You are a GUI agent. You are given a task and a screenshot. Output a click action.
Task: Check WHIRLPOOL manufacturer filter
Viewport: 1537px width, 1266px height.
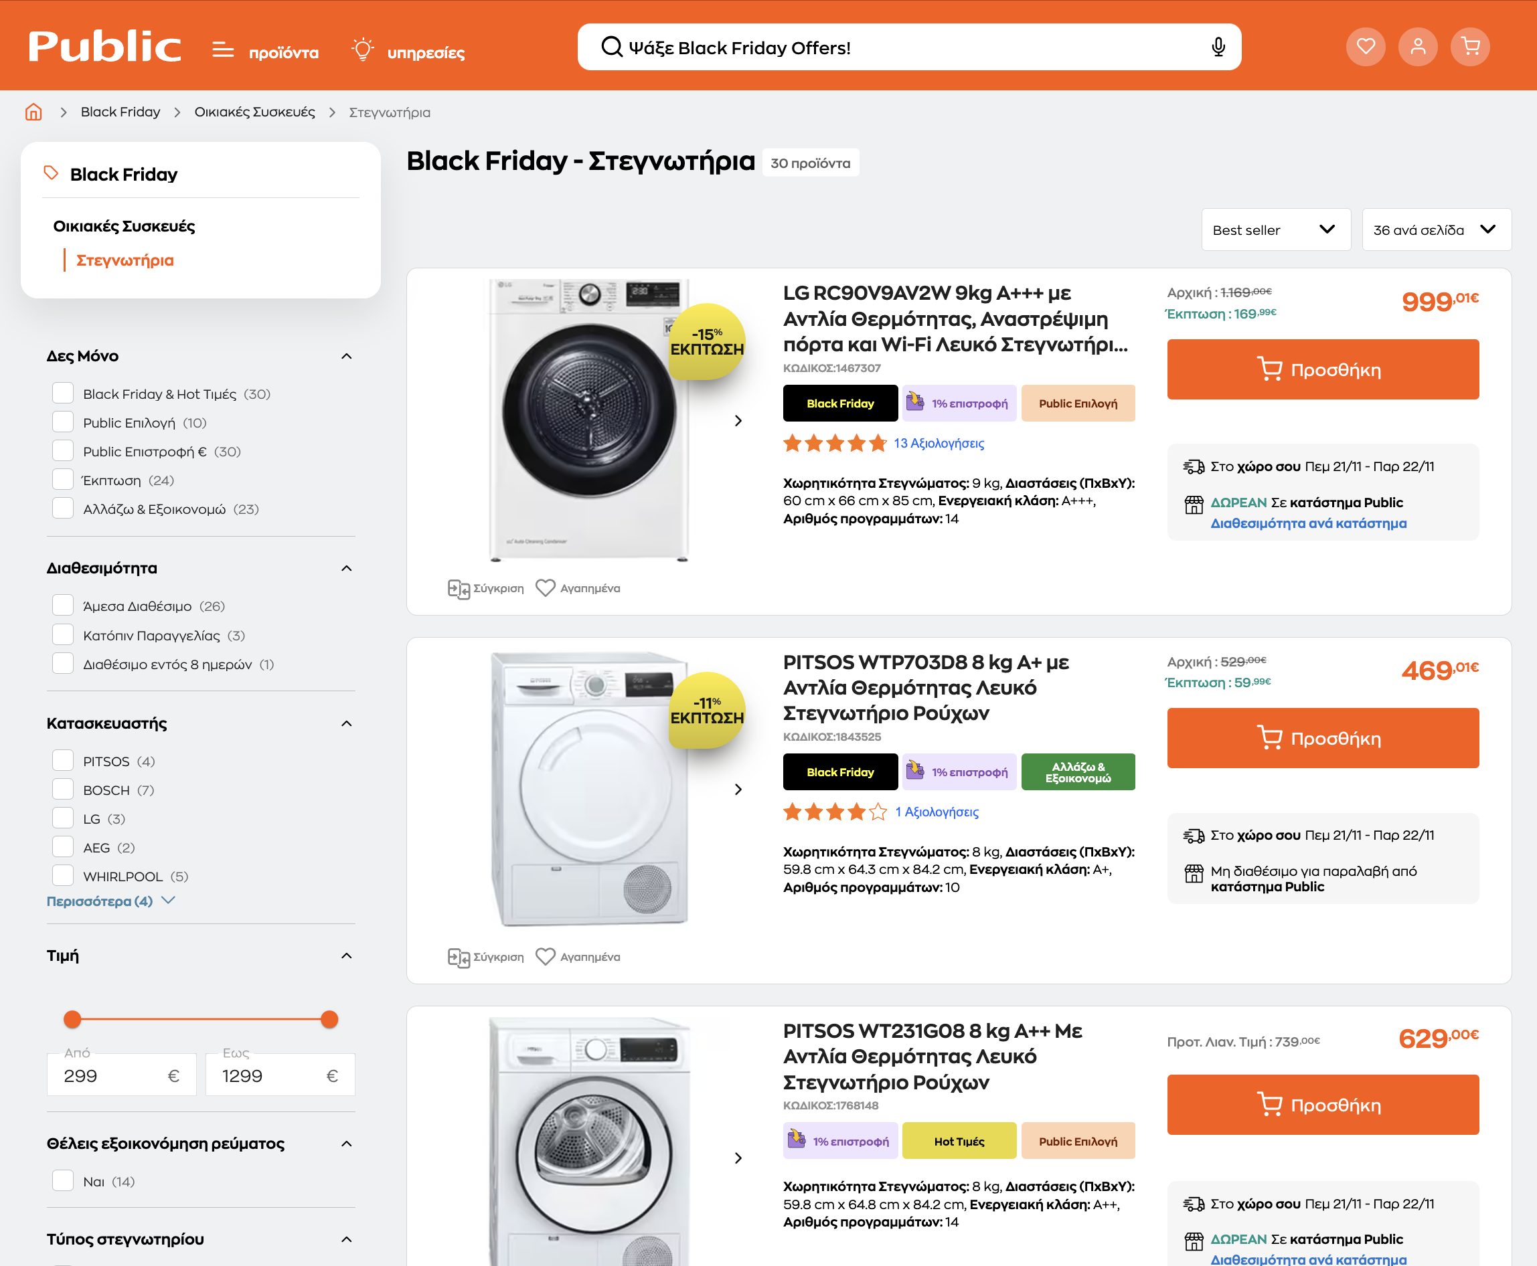point(63,876)
